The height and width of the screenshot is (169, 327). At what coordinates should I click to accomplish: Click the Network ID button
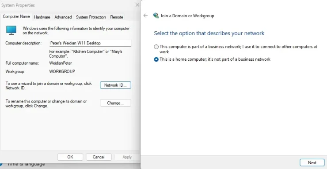[115, 85]
